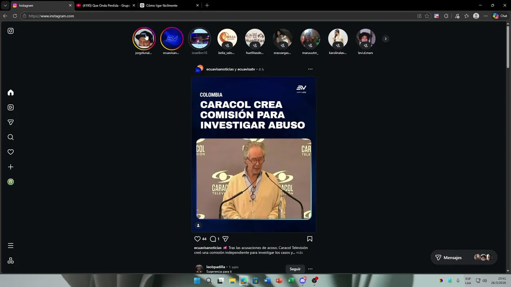511x287 pixels.
Task: View ecuavisan story
Action: [x=172, y=39]
